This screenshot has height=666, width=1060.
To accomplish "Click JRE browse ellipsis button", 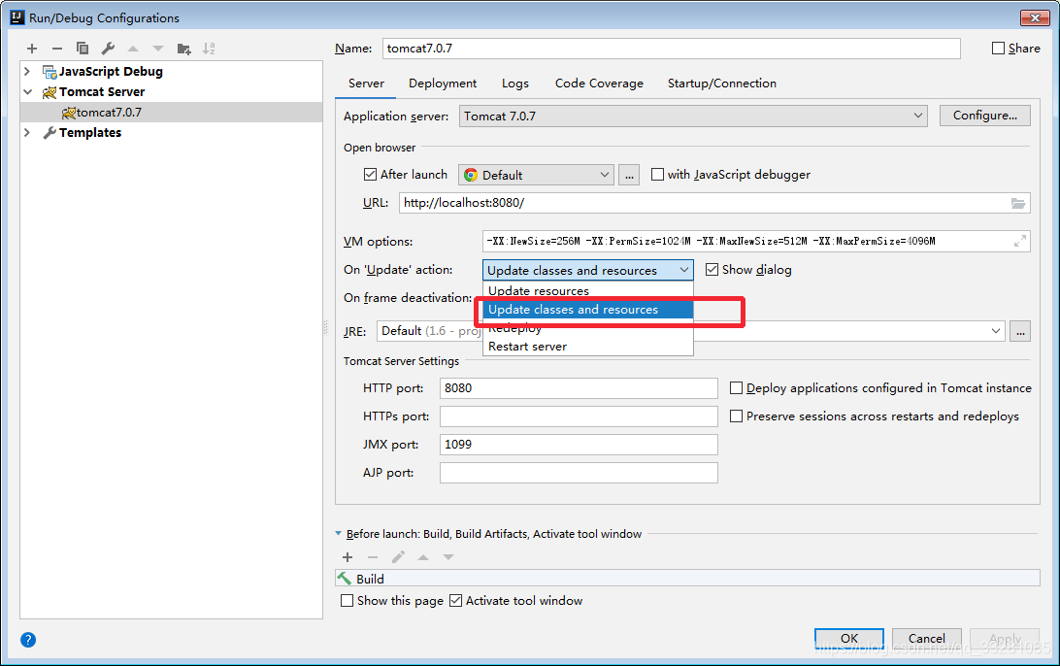I will pyautogui.click(x=1020, y=331).
